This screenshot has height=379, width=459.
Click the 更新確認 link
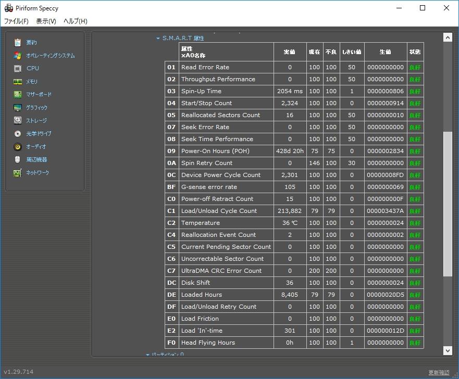click(x=439, y=372)
